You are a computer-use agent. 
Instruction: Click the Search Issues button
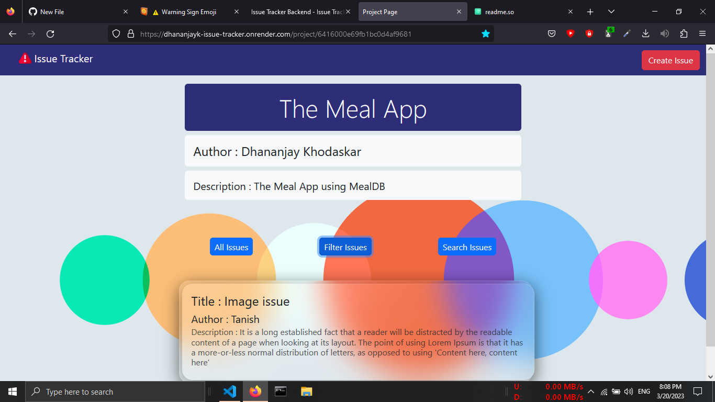467,247
